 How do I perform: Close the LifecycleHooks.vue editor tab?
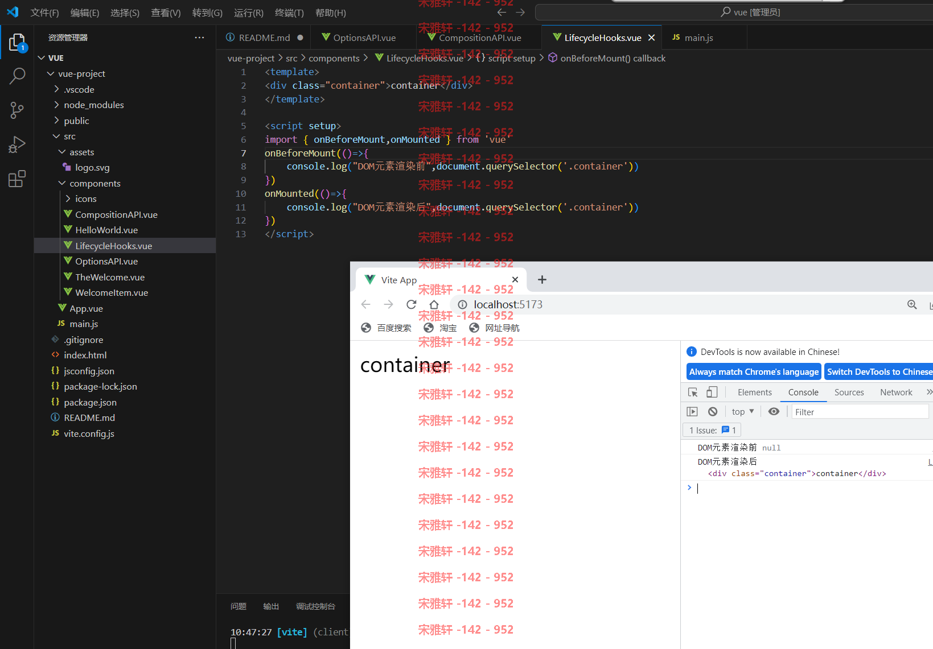(x=652, y=38)
